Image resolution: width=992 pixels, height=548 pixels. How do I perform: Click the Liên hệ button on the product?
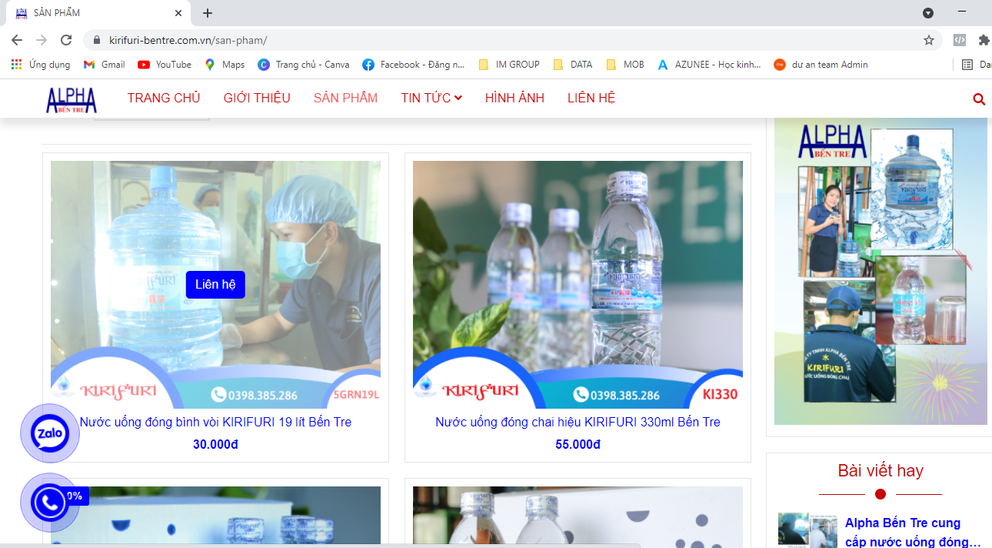215,284
